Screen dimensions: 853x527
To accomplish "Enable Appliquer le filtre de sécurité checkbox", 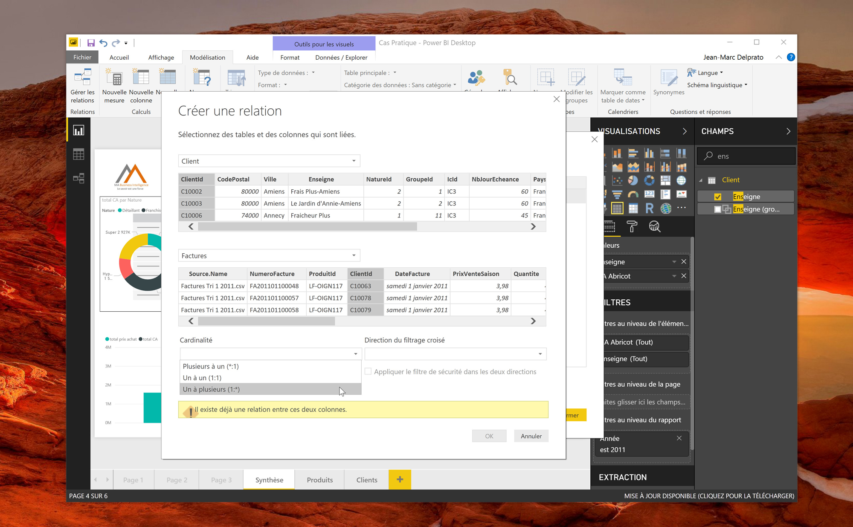I will (x=367, y=371).
